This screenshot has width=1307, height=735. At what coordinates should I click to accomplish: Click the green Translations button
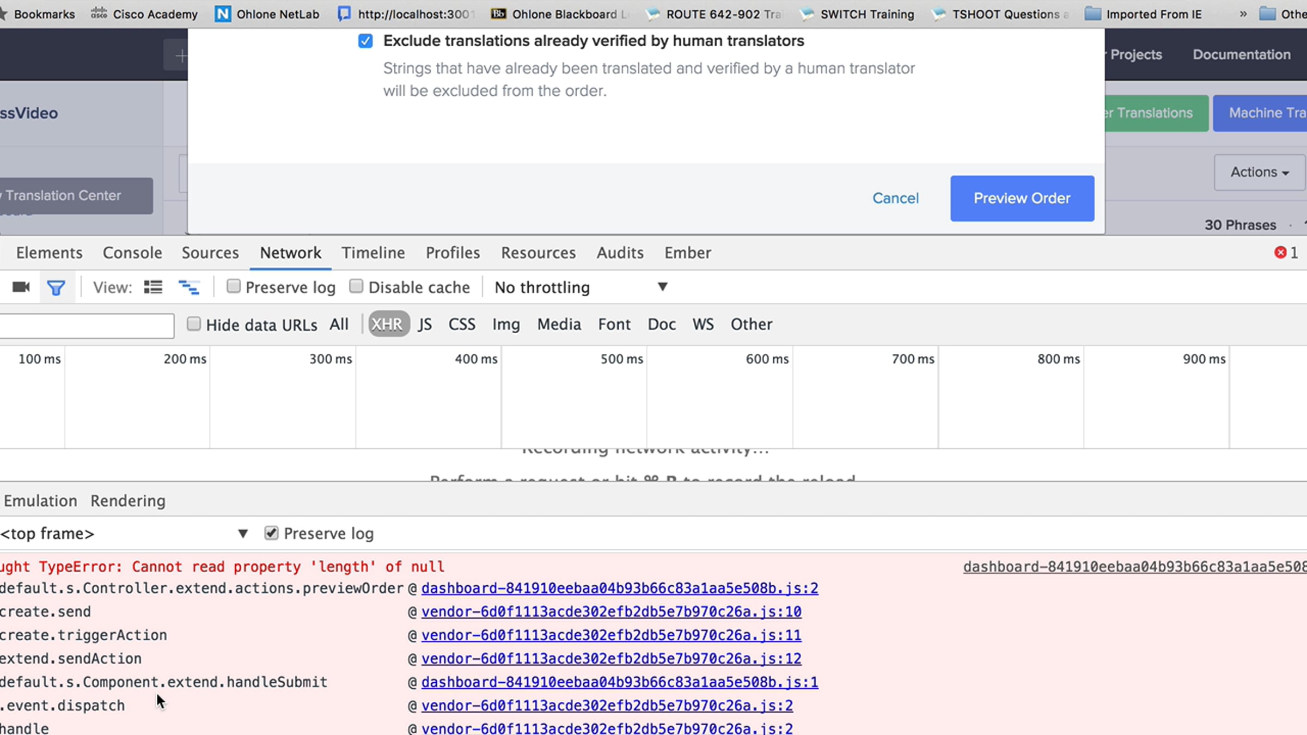point(1157,113)
